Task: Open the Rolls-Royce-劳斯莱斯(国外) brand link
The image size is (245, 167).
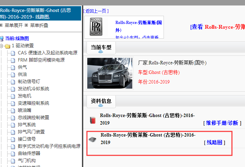Action: point(138,26)
